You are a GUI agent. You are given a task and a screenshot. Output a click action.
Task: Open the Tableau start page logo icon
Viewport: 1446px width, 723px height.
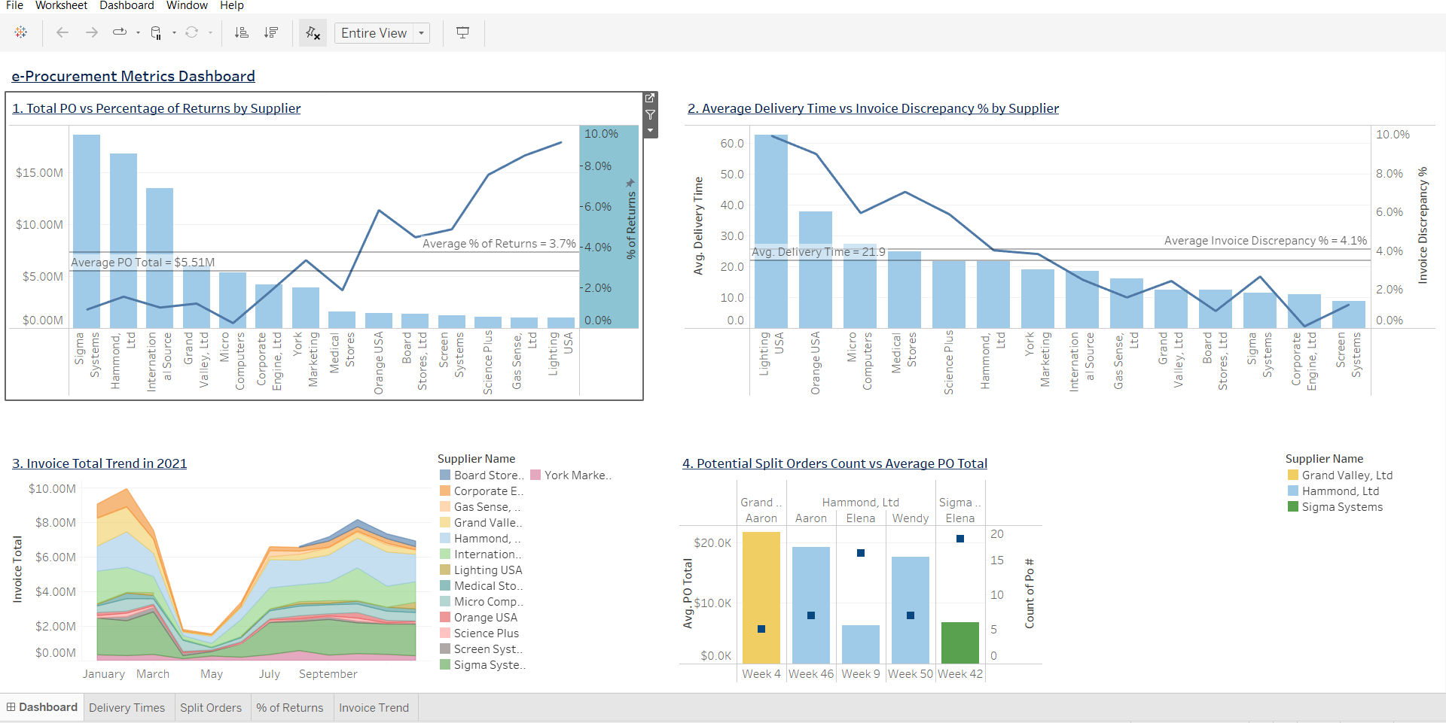point(21,32)
